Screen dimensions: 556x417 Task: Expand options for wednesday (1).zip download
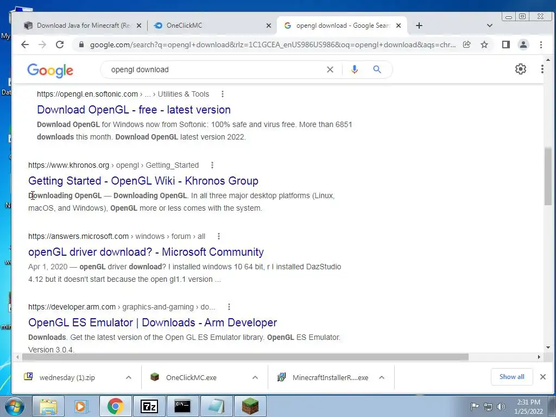[129, 378]
